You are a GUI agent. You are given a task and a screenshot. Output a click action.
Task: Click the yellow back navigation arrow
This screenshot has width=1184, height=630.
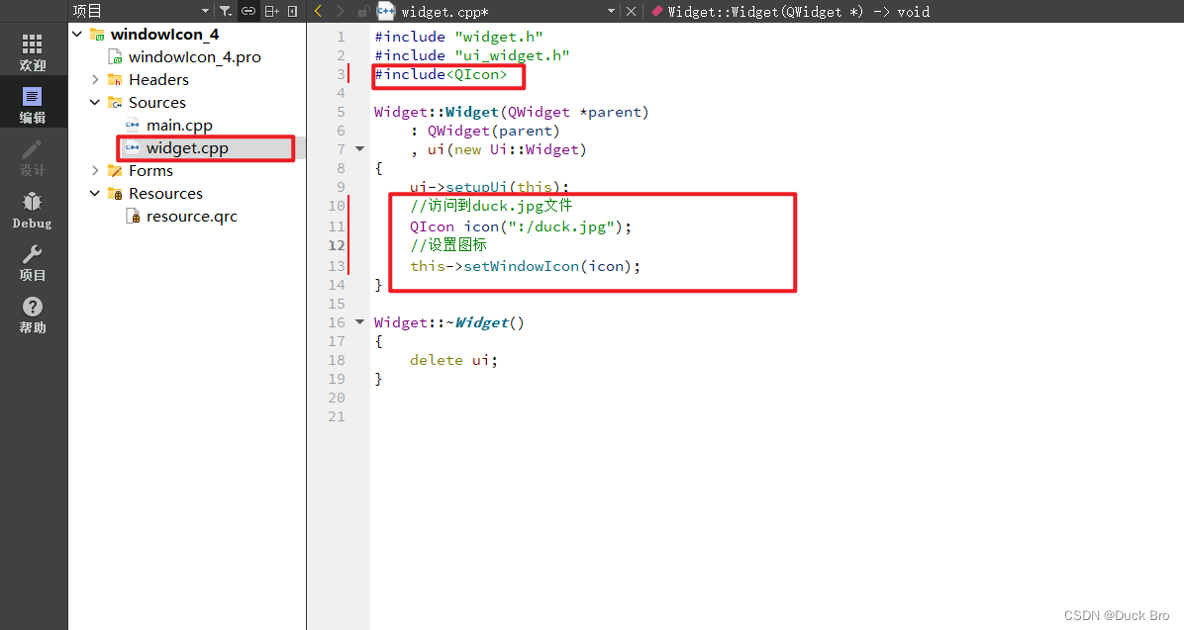click(318, 11)
